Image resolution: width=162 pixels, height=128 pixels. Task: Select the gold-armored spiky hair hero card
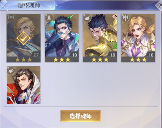100,38
